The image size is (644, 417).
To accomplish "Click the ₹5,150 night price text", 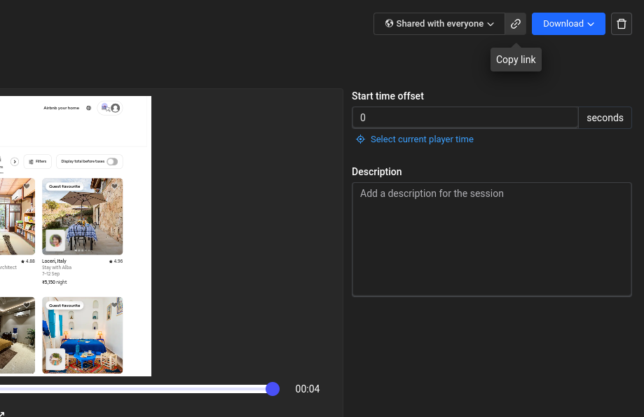I will coord(54,282).
